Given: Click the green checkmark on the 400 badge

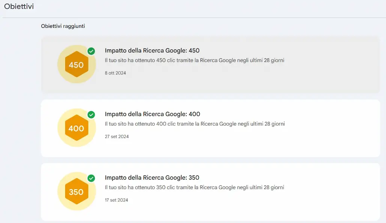Looking at the screenshot, I should 91,115.
